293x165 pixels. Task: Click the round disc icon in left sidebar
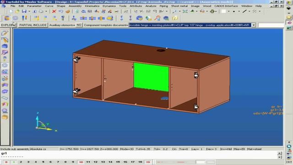point(5,65)
